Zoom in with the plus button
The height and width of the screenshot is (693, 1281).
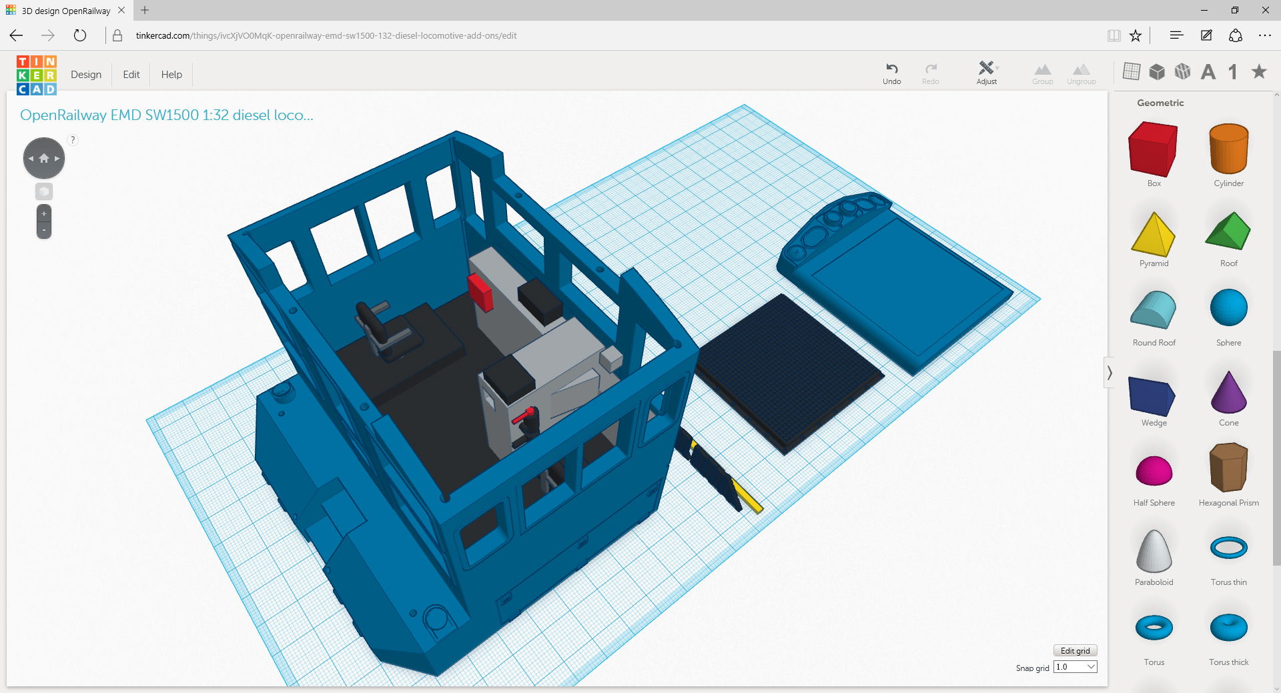44,214
